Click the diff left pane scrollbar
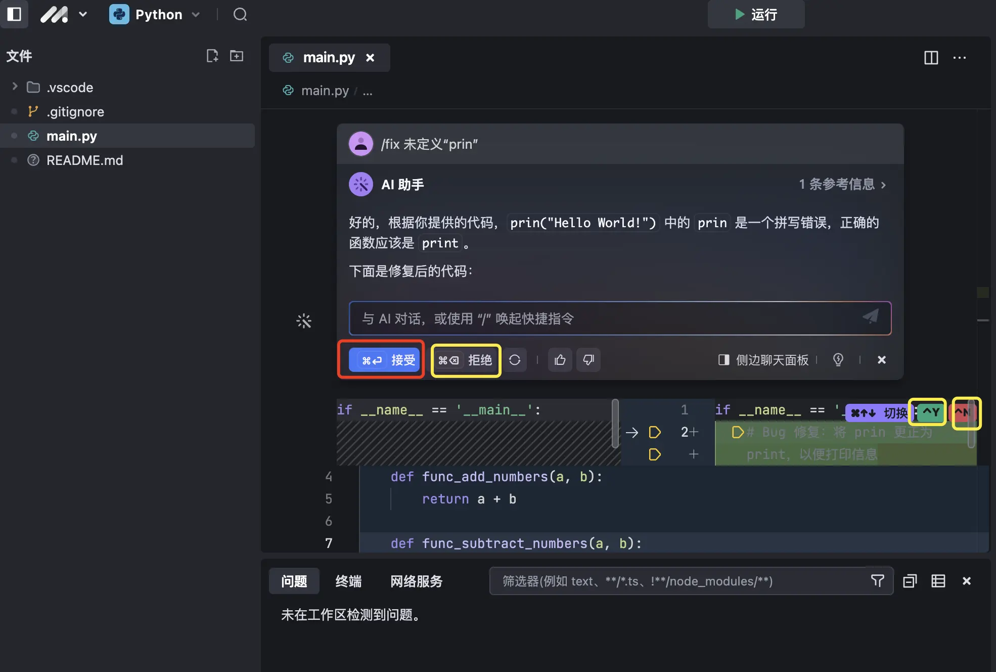 coord(615,423)
